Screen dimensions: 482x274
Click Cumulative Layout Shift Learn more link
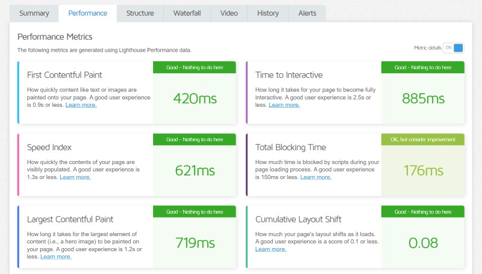click(x=271, y=249)
